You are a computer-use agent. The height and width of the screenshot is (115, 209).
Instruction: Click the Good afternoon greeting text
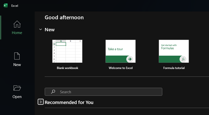[x=64, y=17]
